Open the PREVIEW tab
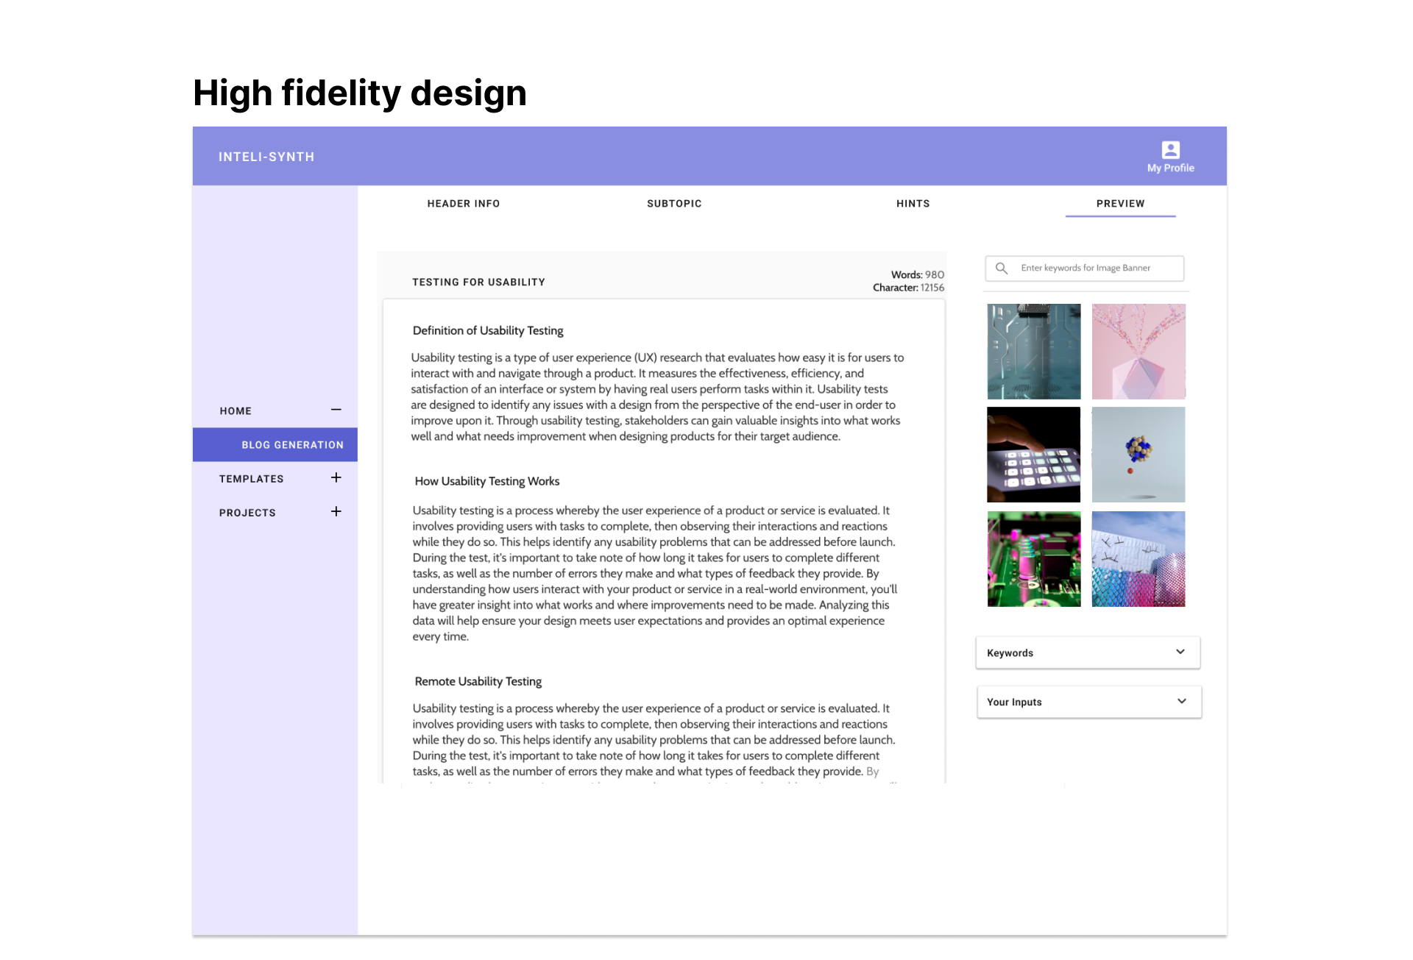This screenshot has height=960, width=1413. click(x=1120, y=203)
